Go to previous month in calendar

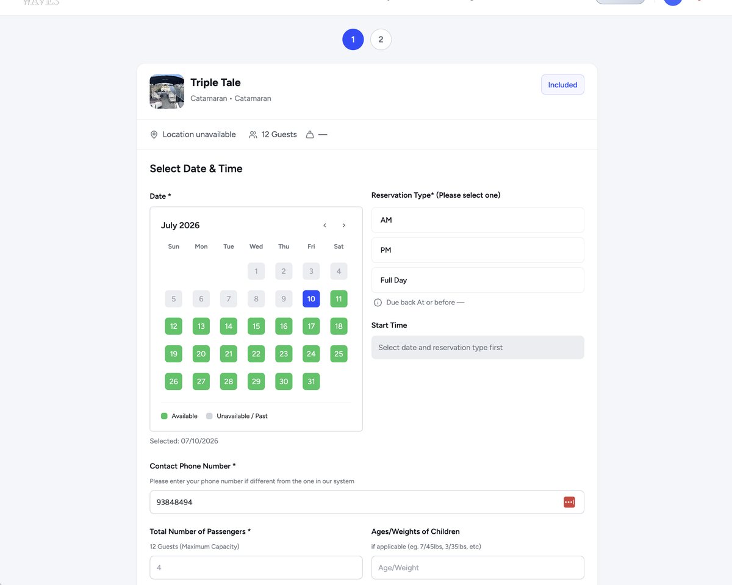pyautogui.click(x=325, y=225)
